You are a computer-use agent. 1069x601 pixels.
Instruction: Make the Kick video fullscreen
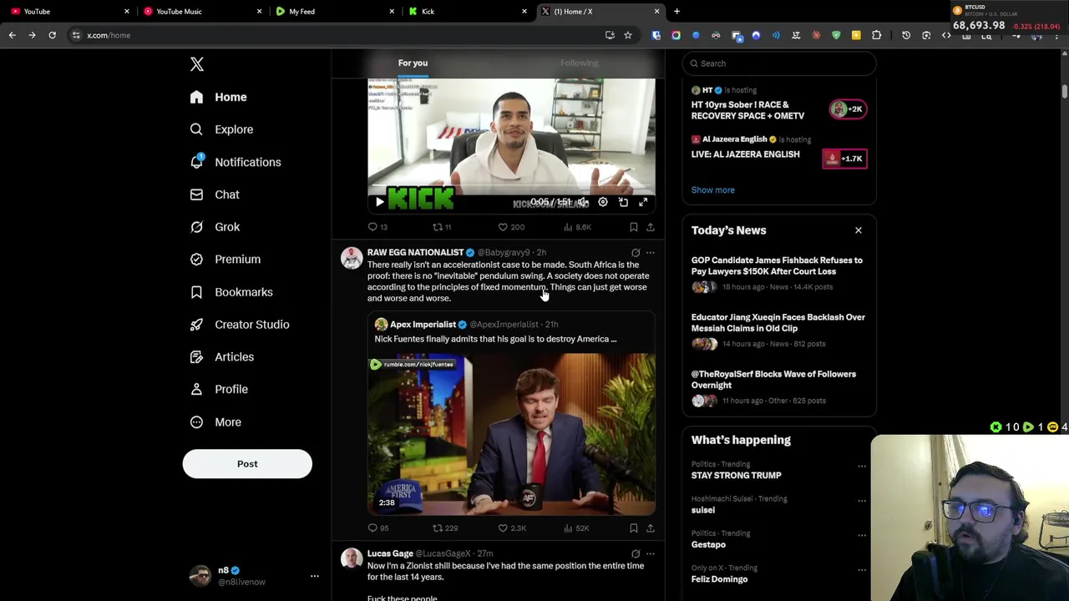(x=643, y=202)
